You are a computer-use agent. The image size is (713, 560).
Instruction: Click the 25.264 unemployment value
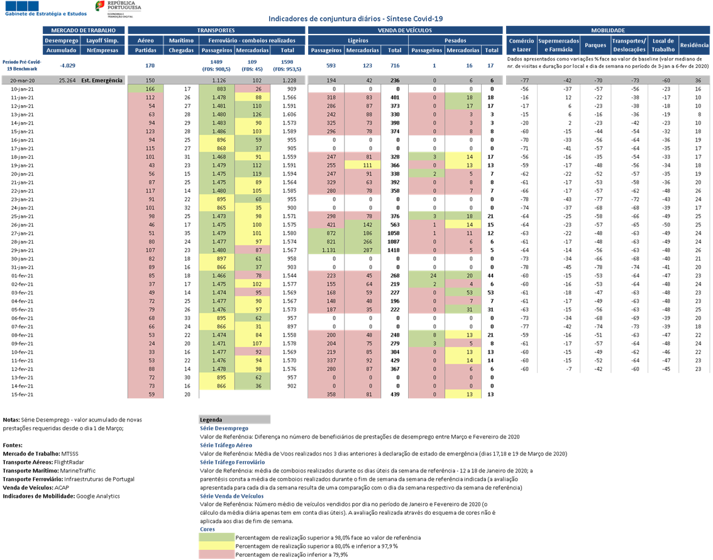(67, 81)
